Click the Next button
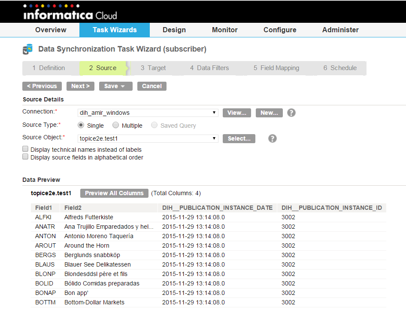406x319 pixels. point(81,86)
